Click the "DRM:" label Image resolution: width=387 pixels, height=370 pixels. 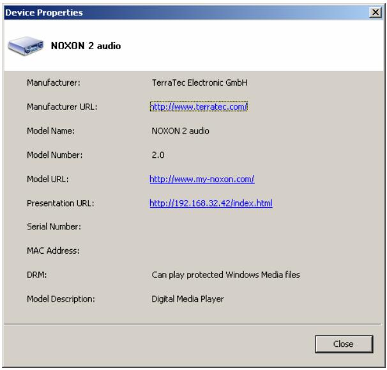(37, 275)
